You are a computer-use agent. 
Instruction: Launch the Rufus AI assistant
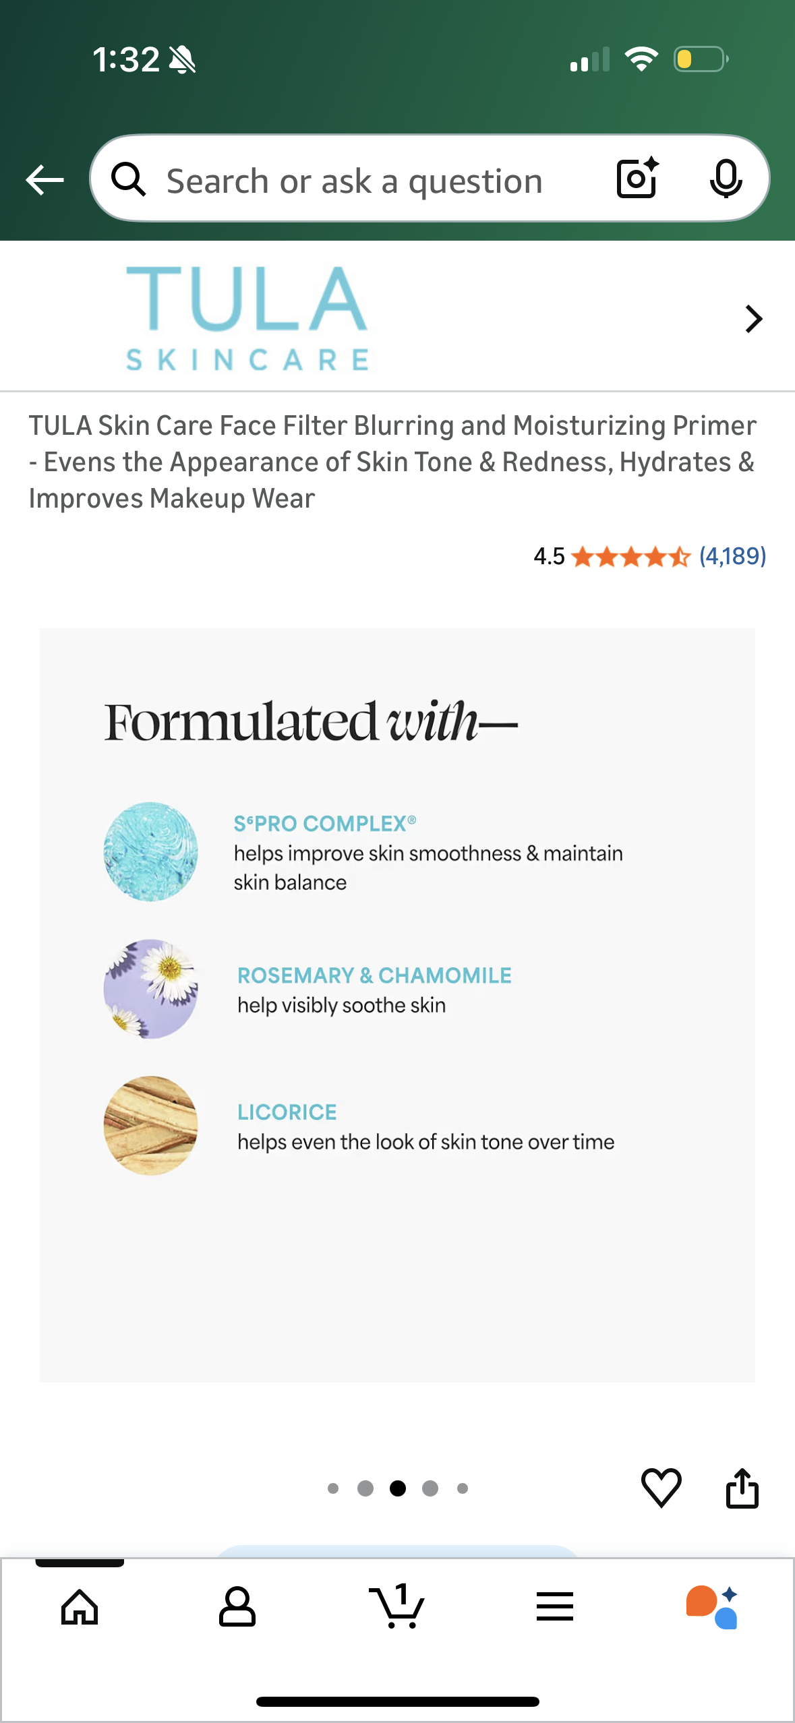(712, 1607)
